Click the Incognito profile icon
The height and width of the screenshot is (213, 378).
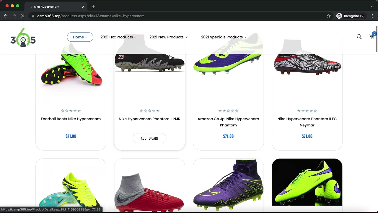339,16
